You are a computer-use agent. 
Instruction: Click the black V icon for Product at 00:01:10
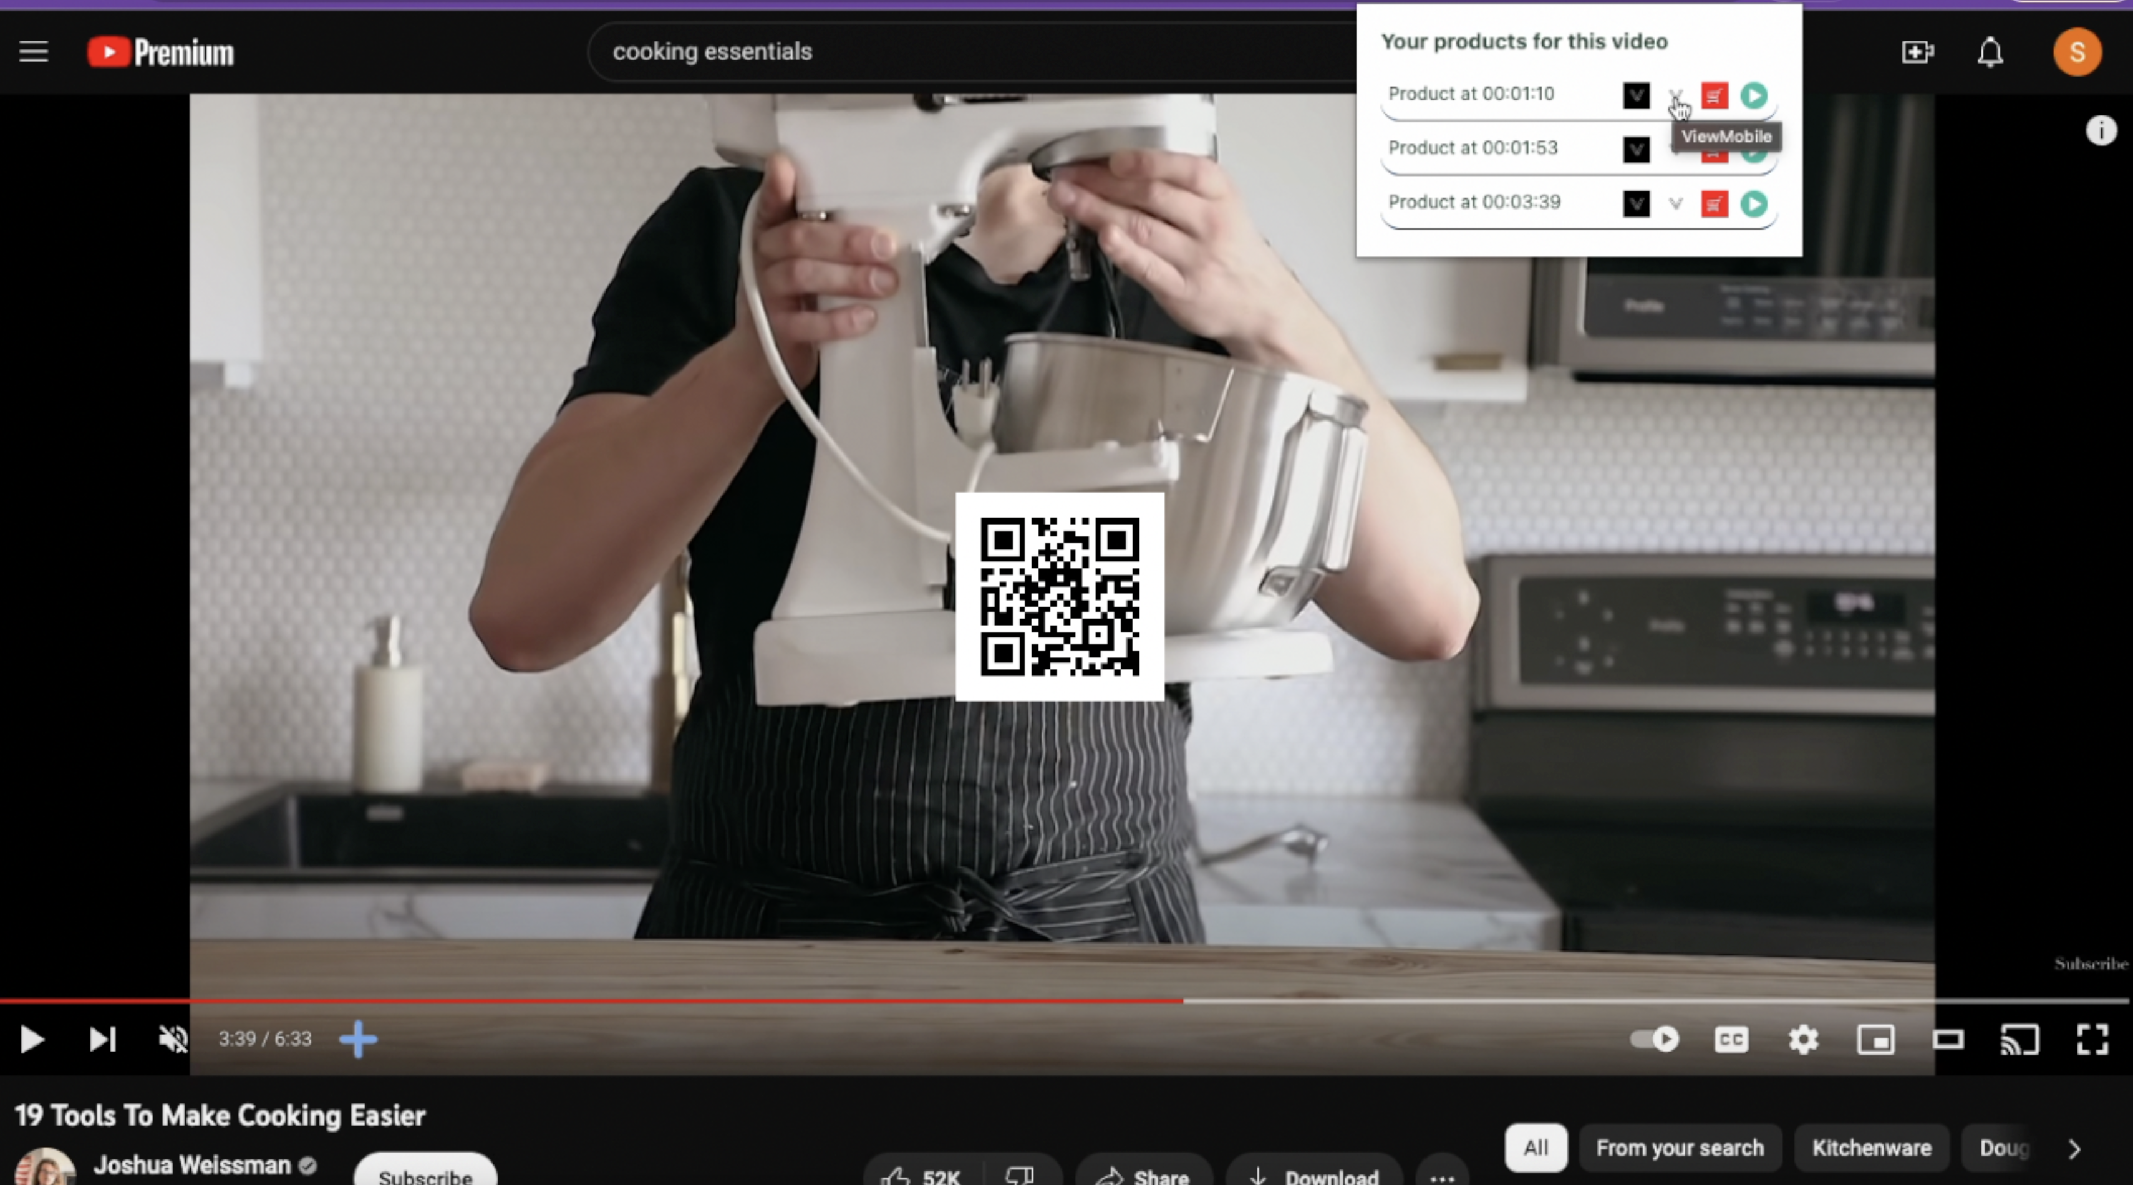point(1636,95)
